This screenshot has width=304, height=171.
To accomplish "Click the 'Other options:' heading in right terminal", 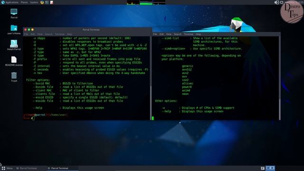I will pos(166,101).
